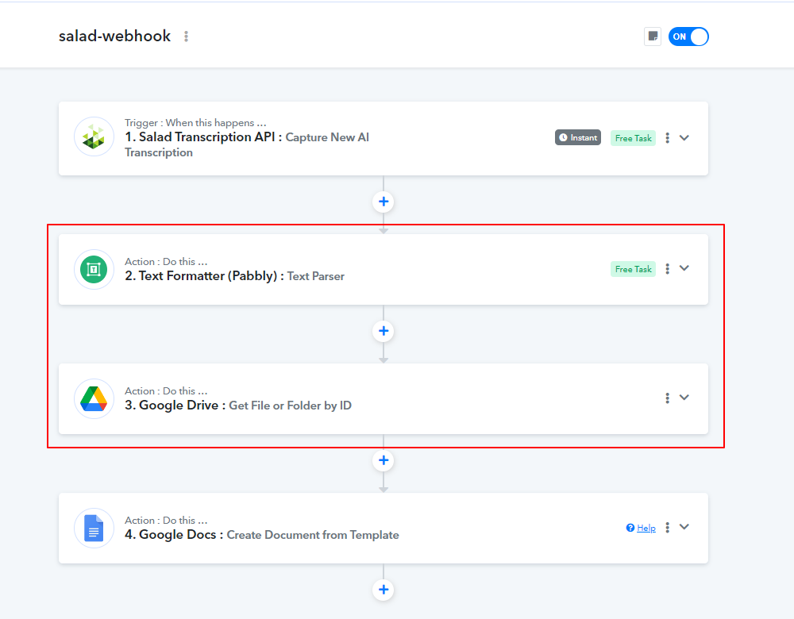Toggle the workflow ON switch off
Image resolution: width=794 pixels, height=619 pixels.
tap(688, 37)
